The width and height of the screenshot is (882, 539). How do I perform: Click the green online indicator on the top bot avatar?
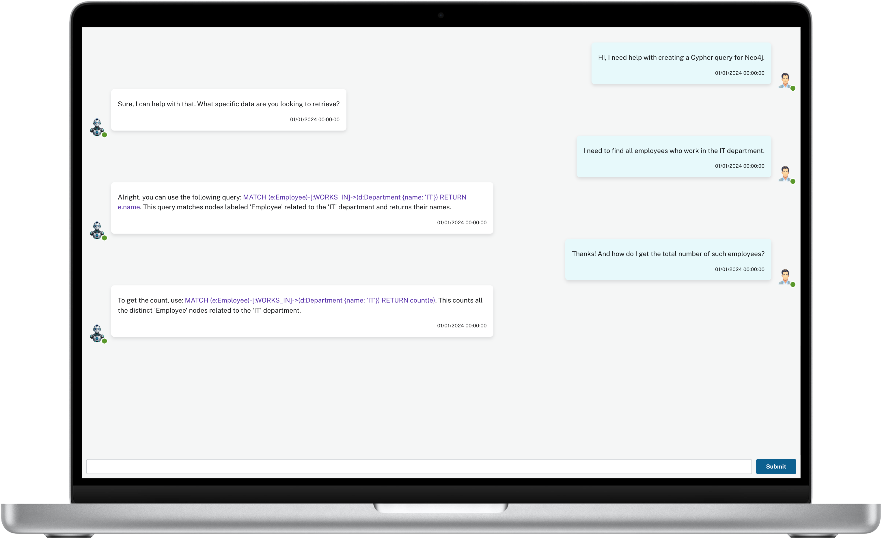pyautogui.click(x=105, y=135)
